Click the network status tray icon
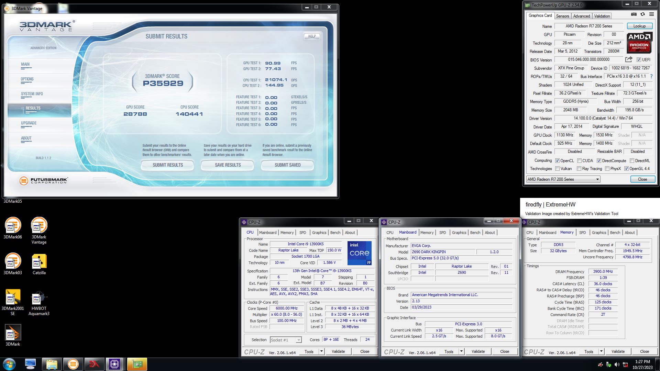 click(x=626, y=365)
